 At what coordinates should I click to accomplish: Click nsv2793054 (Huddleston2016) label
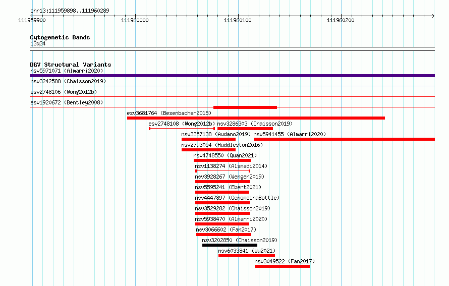coord(222,145)
